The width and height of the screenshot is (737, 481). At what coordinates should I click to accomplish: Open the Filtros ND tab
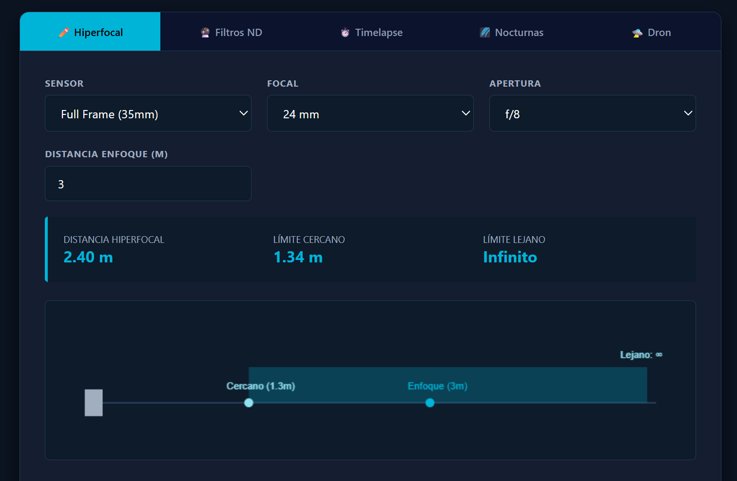click(231, 32)
